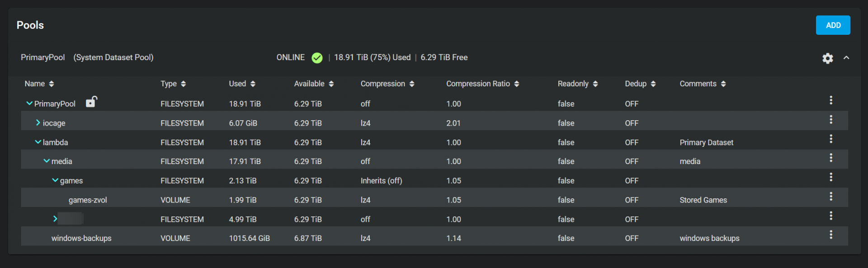This screenshot has height=268, width=868.
Task: Collapse the media dataset tree
Action: [47, 161]
